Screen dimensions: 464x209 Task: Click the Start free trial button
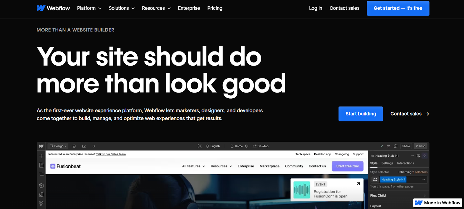point(347,166)
